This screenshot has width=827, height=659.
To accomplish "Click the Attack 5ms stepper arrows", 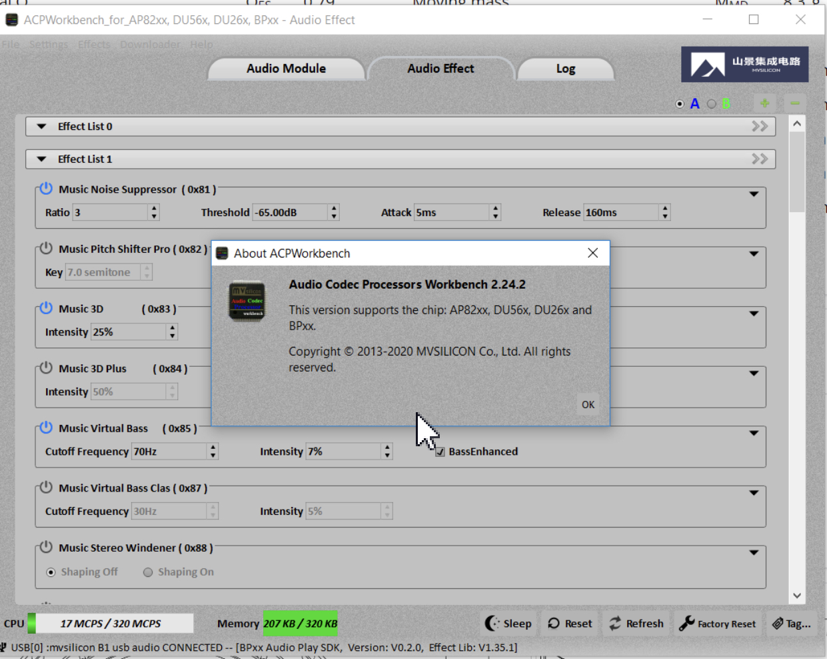I will point(495,212).
